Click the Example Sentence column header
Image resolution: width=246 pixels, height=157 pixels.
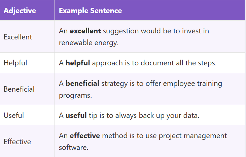pyautogui.click(x=90, y=10)
